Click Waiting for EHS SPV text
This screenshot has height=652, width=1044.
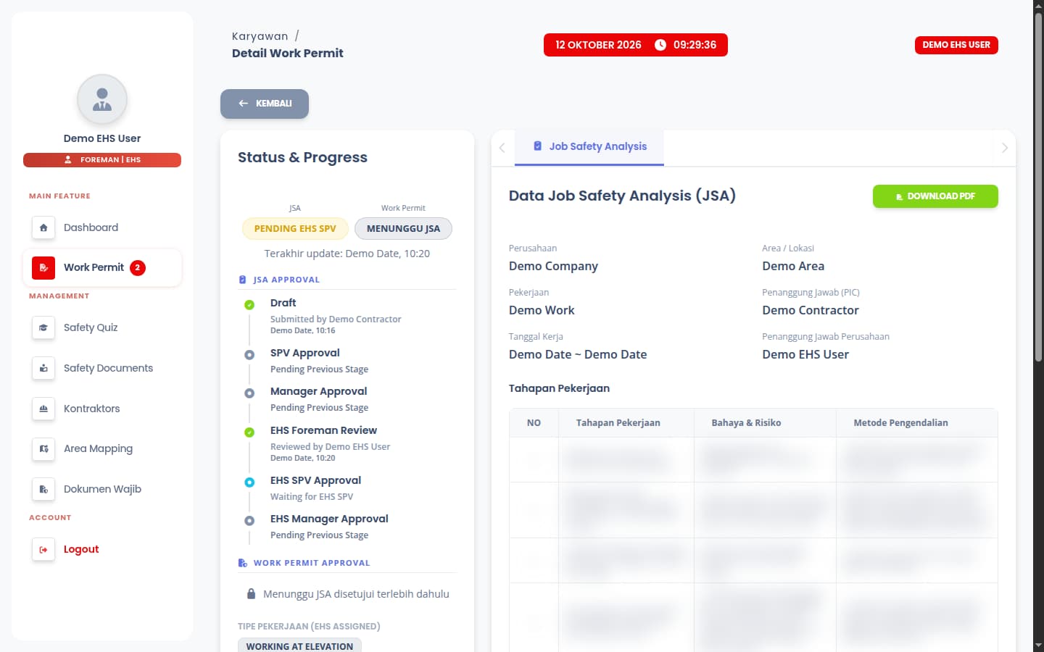tap(312, 497)
